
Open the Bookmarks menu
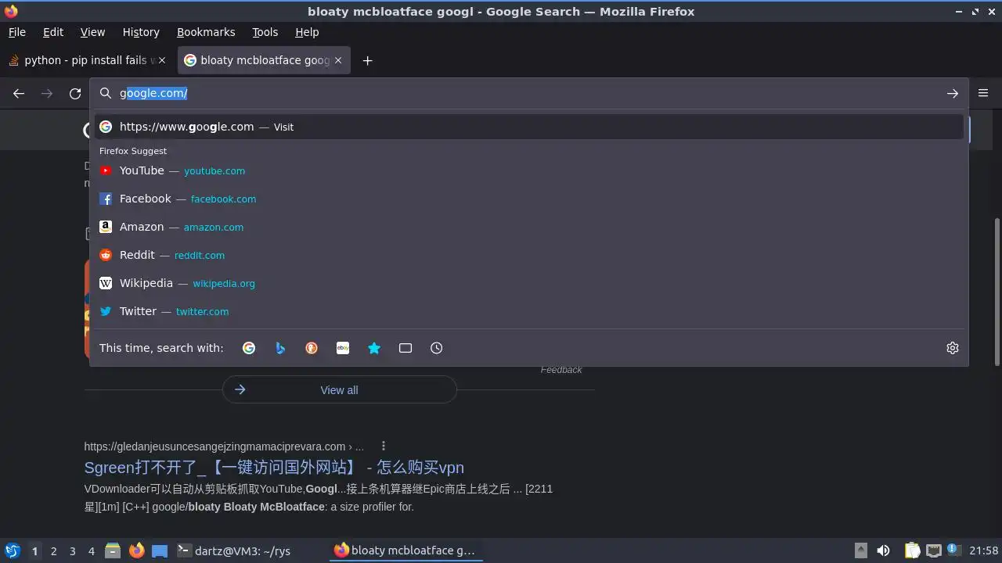(x=206, y=32)
